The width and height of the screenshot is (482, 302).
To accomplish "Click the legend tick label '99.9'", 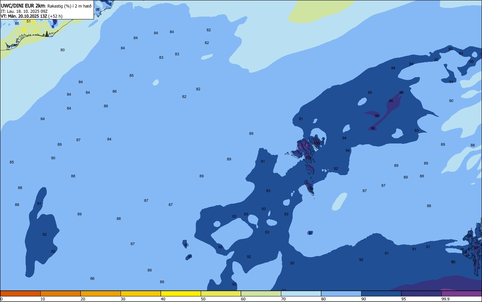I will [x=445, y=299].
